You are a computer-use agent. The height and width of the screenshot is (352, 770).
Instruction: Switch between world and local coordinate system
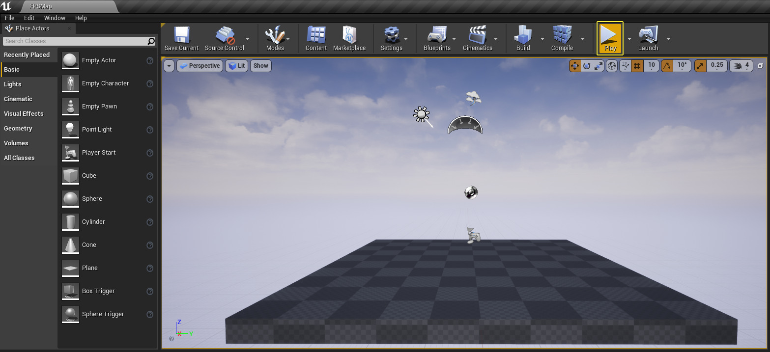[611, 65]
